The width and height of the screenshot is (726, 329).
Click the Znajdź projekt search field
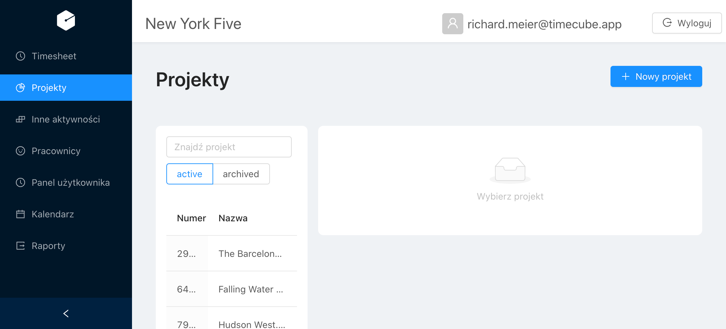pos(229,147)
